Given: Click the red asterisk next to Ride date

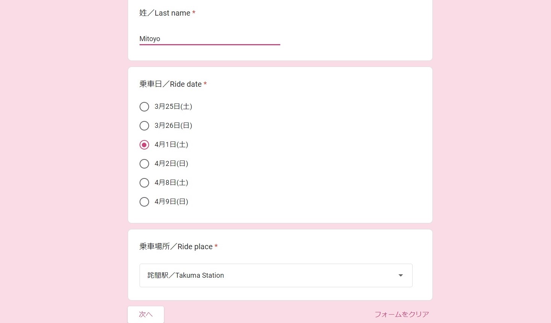Looking at the screenshot, I should pos(205,84).
